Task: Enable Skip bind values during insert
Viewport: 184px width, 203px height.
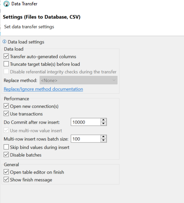Action: 6,147
